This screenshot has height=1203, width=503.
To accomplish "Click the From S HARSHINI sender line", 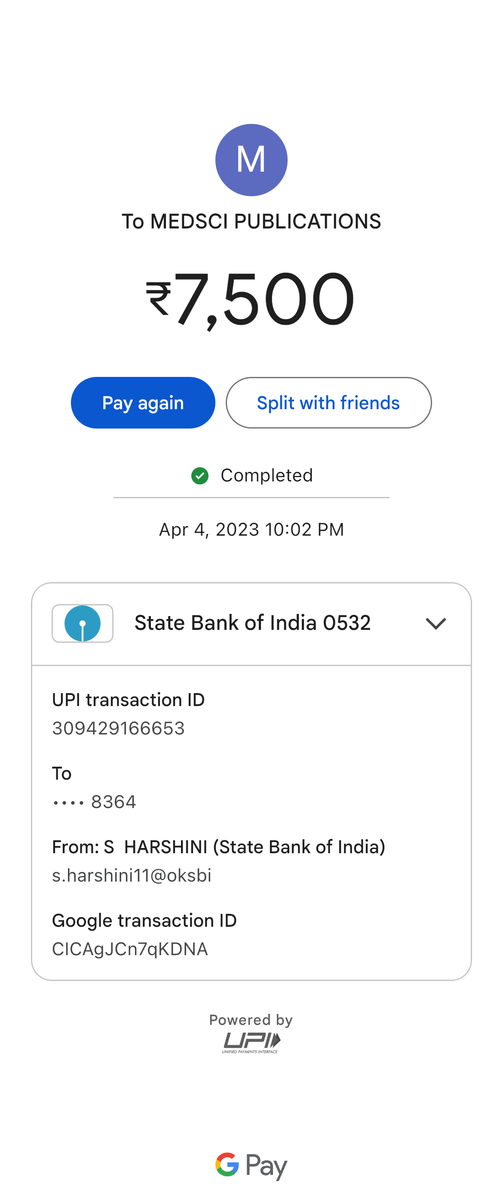I will pyautogui.click(x=218, y=847).
